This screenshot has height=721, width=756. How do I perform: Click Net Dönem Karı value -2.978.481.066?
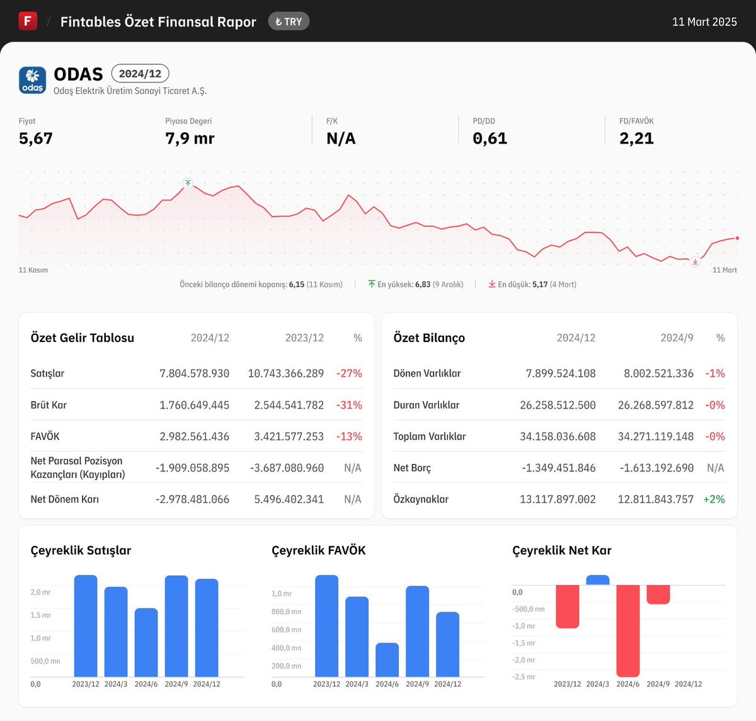click(192, 499)
